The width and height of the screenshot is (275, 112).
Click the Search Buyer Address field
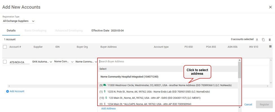168,61
